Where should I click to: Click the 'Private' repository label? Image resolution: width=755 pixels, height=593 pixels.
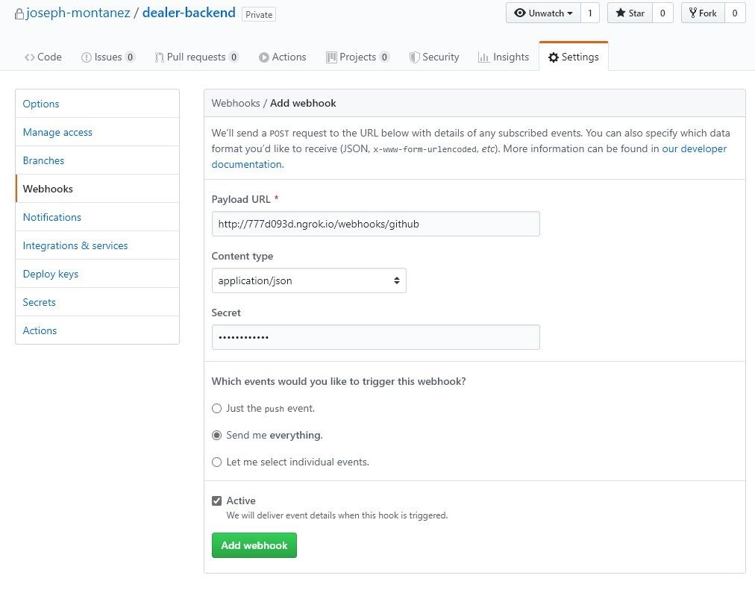pyautogui.click(x=259, y=15)
